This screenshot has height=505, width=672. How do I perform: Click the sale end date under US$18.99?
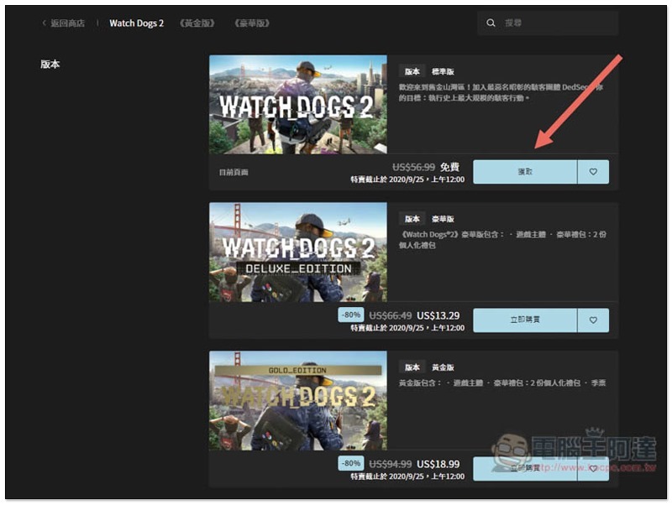click(407, 476)
